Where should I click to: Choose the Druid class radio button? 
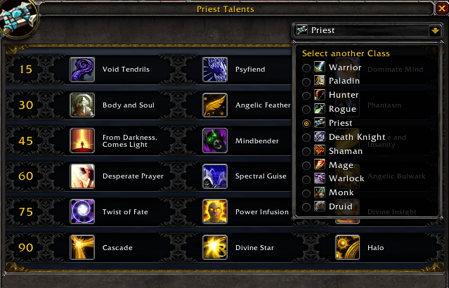(306, 207)
